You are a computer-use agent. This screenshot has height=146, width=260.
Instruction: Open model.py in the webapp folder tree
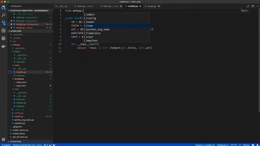tap(30, 116)
